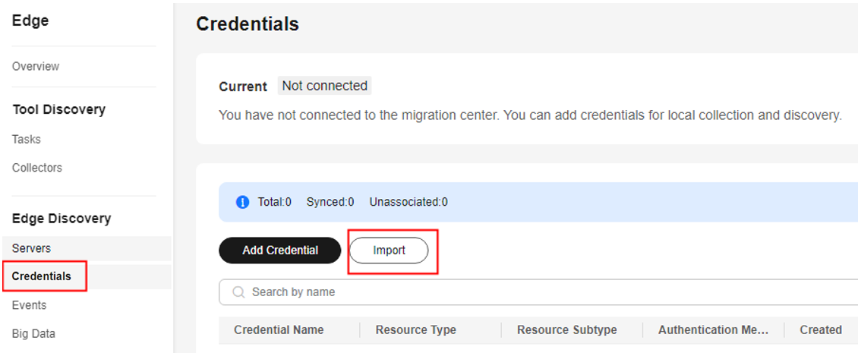This screenshot has width=858, height=353.
Task: Click the Import button
Action: tap(389, 250)
